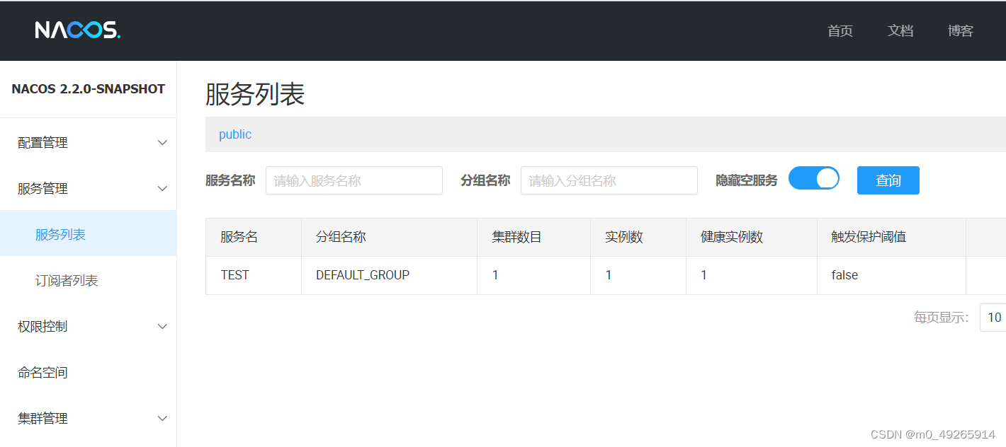Viewport: 1006px width, 447px height.
Task: Toggle hiding of empty services off
Action: [x=813, y=178]
